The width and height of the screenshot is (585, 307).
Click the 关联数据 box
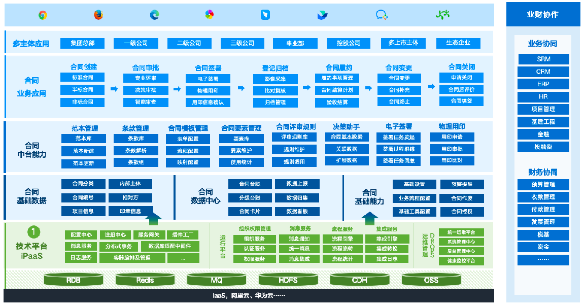(347, 149)
